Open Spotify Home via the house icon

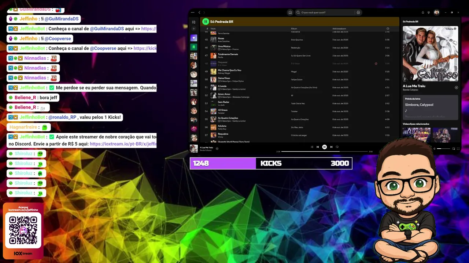290,12
